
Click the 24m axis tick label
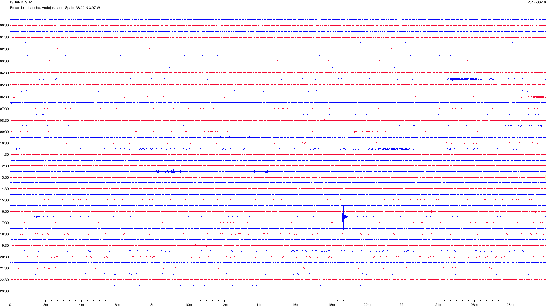pos(439,305)
